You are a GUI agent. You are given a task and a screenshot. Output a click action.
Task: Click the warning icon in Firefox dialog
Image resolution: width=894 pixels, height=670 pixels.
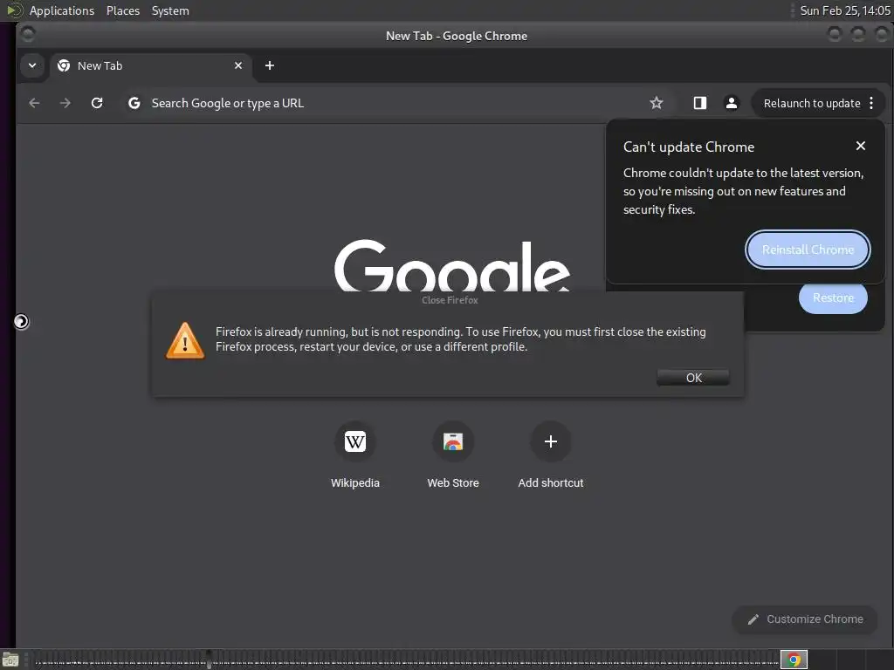point(185,341)
